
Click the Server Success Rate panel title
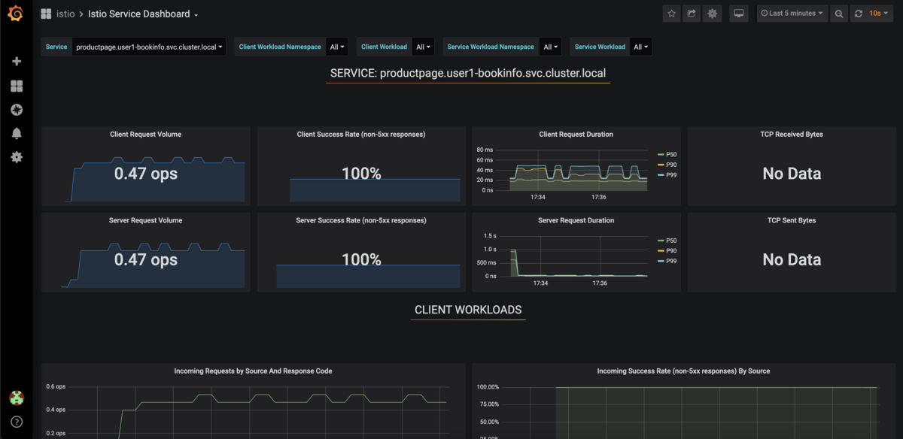(361, 220)
